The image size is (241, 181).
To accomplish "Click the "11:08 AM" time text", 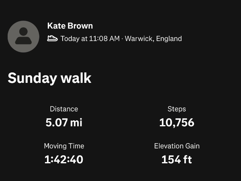I will click(104, 39).
